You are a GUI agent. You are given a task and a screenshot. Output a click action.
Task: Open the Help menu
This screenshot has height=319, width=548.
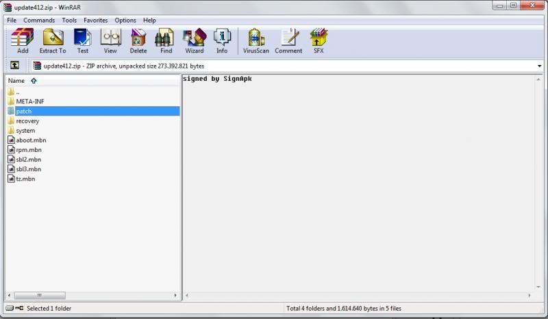point(149,21)
